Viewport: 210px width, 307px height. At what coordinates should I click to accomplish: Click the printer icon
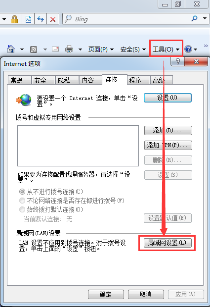69,49
